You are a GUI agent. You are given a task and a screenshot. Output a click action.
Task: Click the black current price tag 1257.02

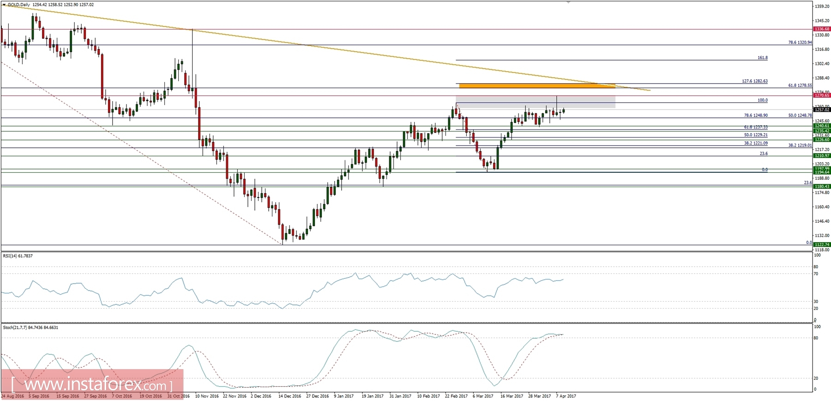(x=822, y=109)
